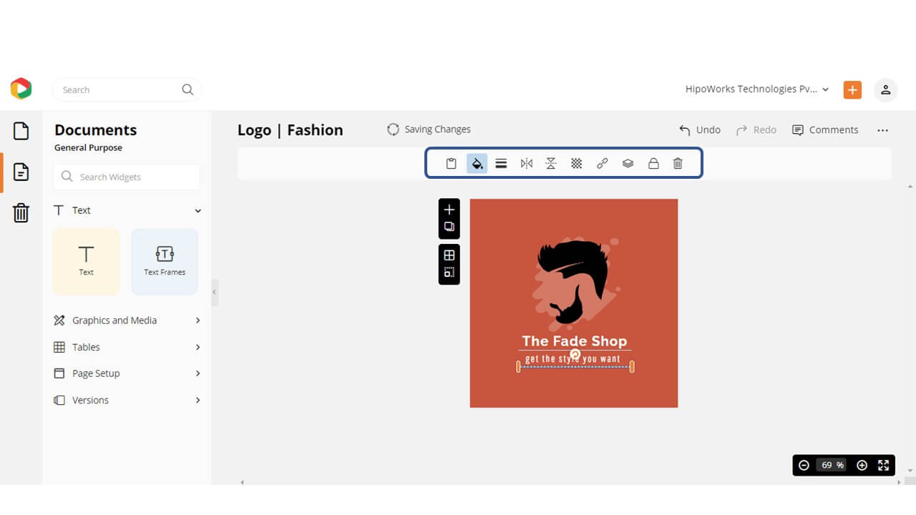Open the border style tool
Screen dimensions: 916x515
pyautogui.click(x=502, y=163)
